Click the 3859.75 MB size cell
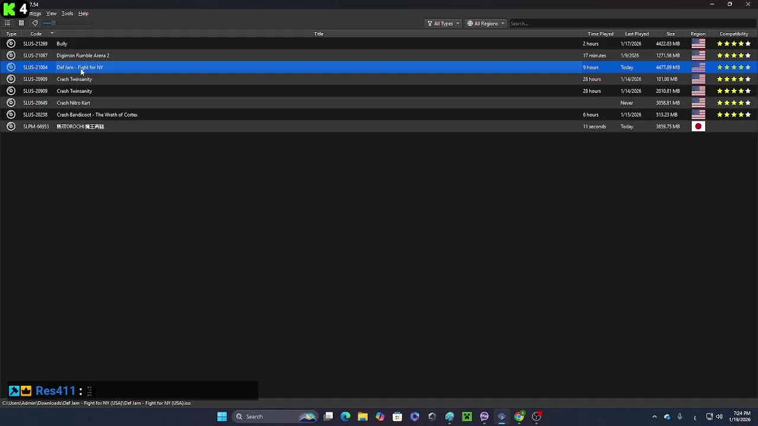The width and height of the screenshot is (758, 426). tap(667, 127)
